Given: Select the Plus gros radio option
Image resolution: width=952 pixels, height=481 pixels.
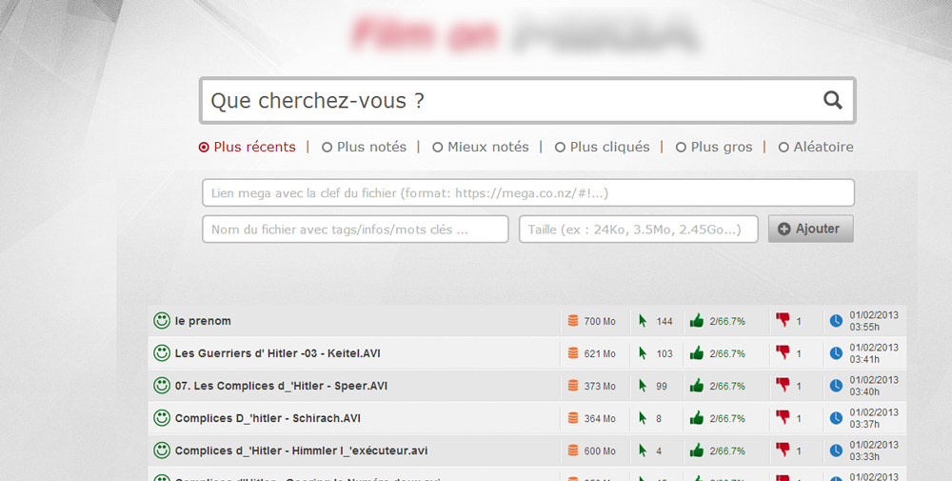Looking at the screenshot, I should (x=681, y=148).
